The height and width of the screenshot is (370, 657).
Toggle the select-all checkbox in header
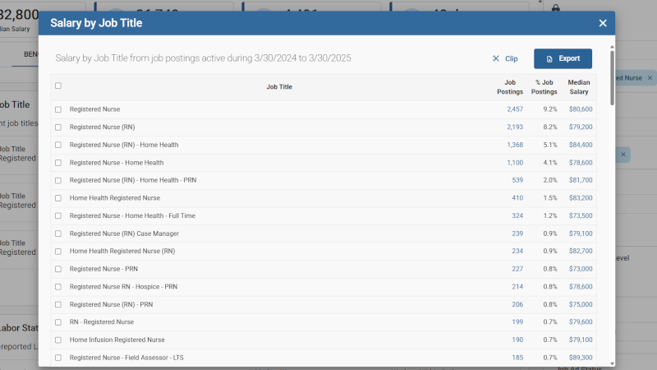pos(58,86)
